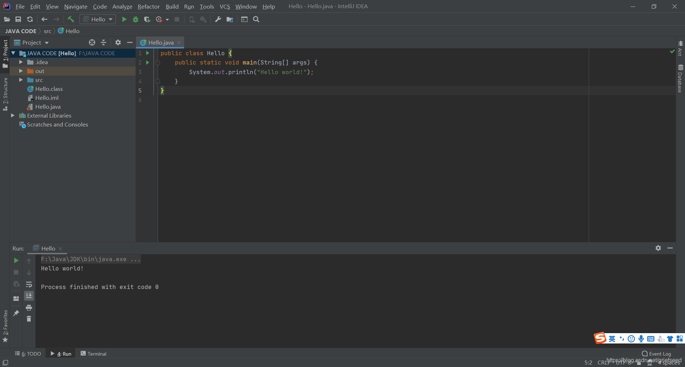Open the Event Log

point(656,353)
